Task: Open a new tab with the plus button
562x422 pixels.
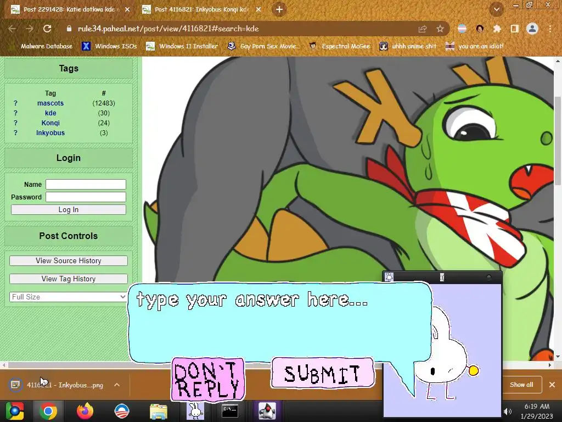Action: point(279,9)
